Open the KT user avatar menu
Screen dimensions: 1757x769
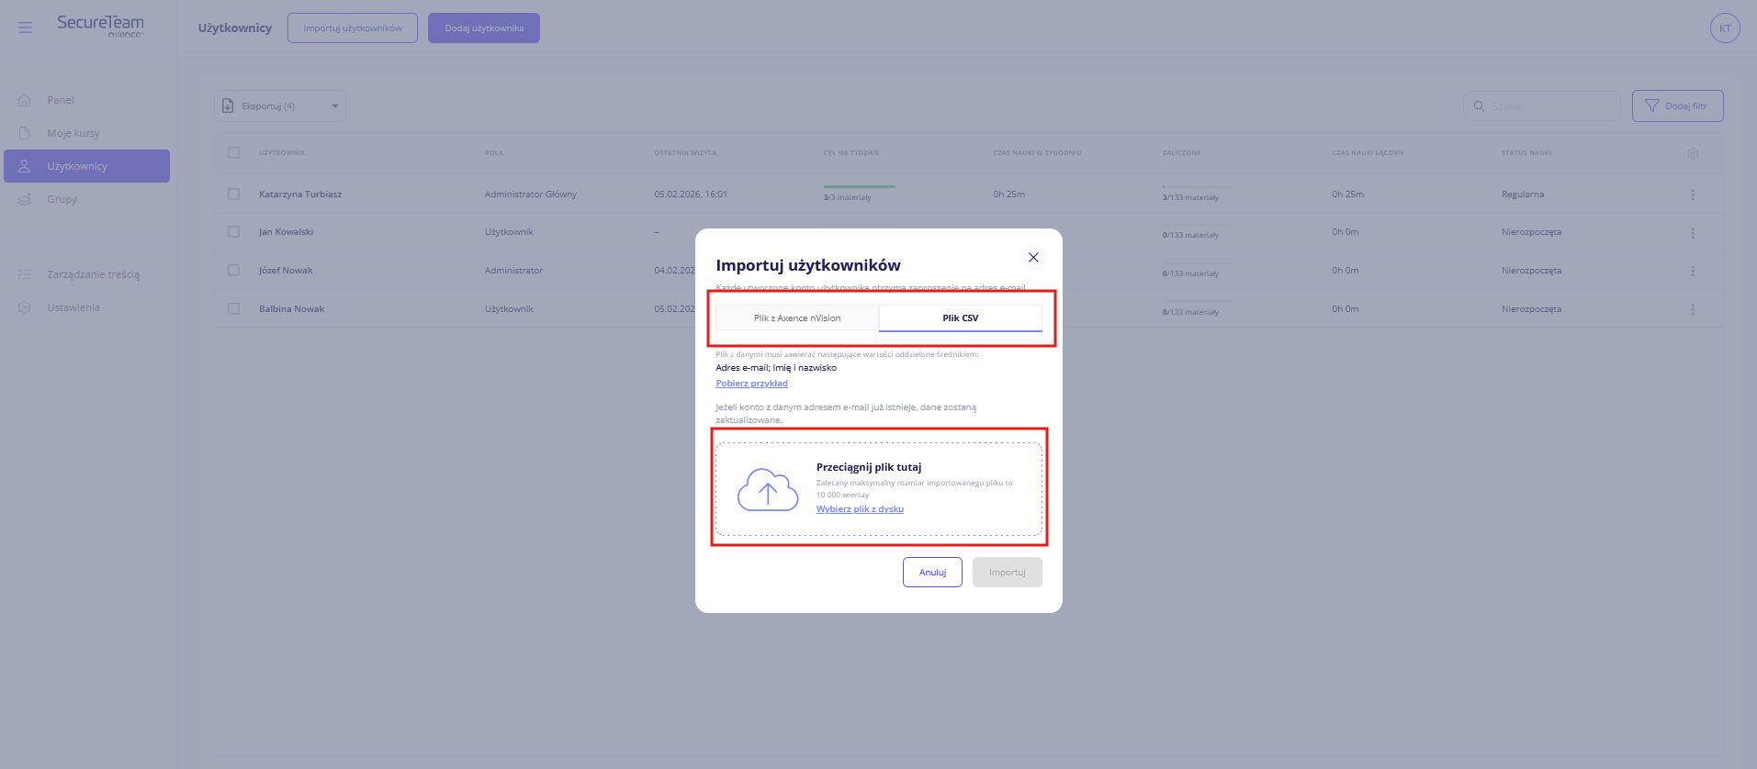click(1724, 28)
